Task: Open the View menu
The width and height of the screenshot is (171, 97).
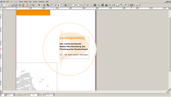Action: 30,2
